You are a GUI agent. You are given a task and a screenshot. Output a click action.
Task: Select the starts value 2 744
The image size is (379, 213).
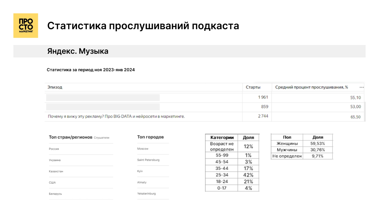coord(263,116)
